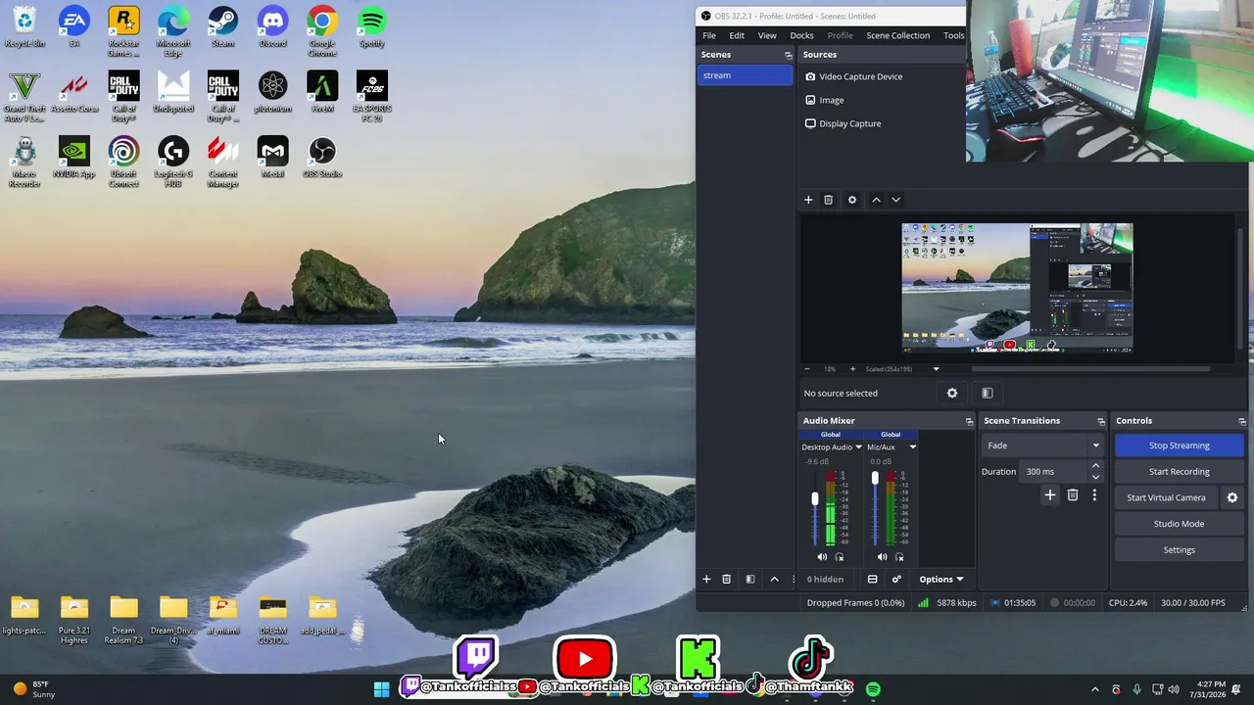Show hidden system tray icons chevron
1254x705 pixels.
pyautogui.click(x=1095, y=689)
